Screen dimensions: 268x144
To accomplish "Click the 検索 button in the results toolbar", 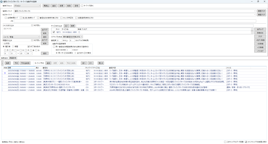I will (8, 63).
